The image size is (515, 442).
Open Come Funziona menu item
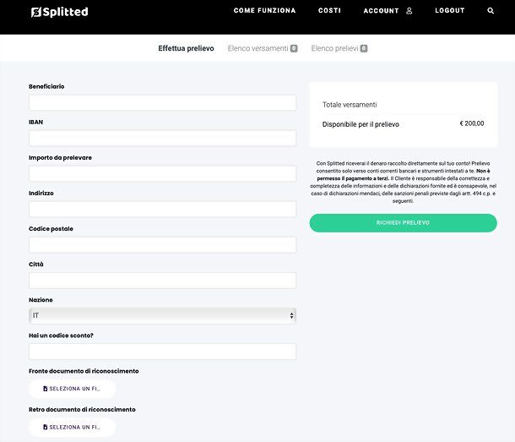[x=264, y=10]
